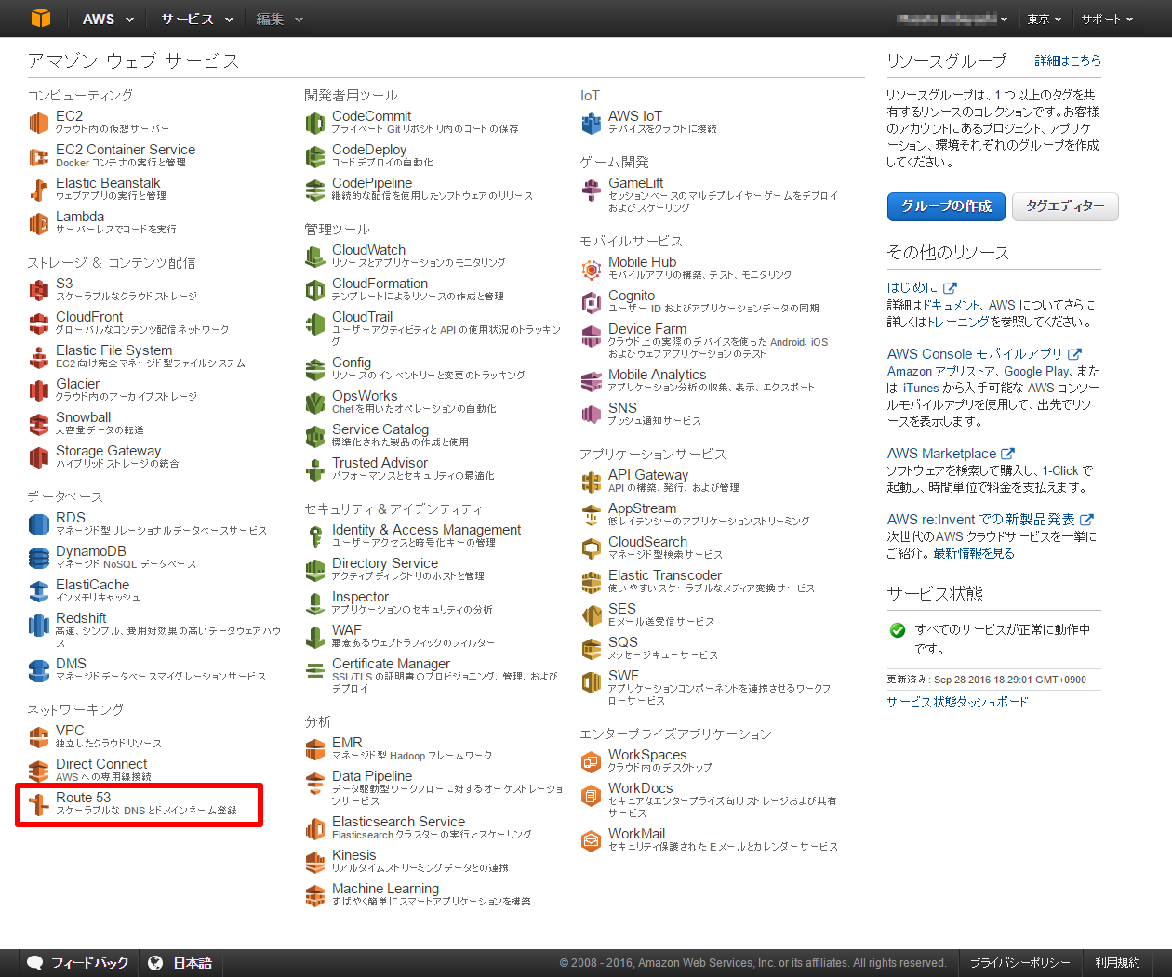Click the DynamoDB icon
Screen dimensions: 1172x977
[x=38, y=558]
